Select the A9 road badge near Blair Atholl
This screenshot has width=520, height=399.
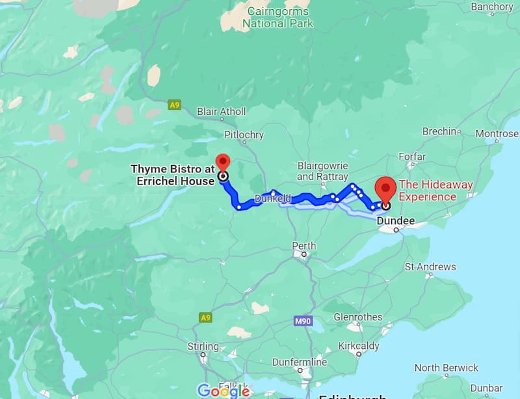coord(174,105)
